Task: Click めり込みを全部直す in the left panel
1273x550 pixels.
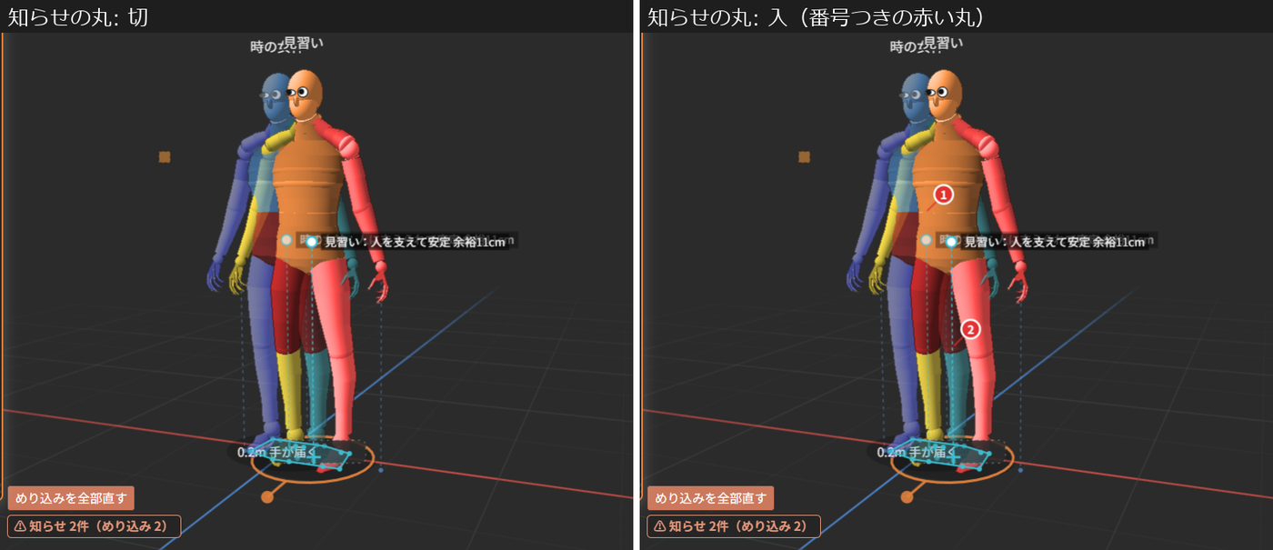Action: pos(71,498)
